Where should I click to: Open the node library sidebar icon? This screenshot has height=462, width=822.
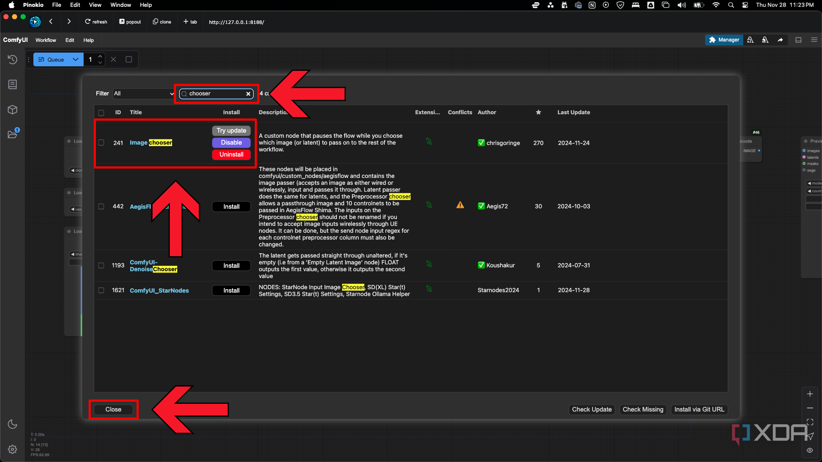pos(12,84)
